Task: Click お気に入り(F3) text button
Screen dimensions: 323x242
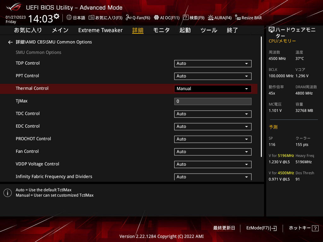Action: tap(109, 18)
